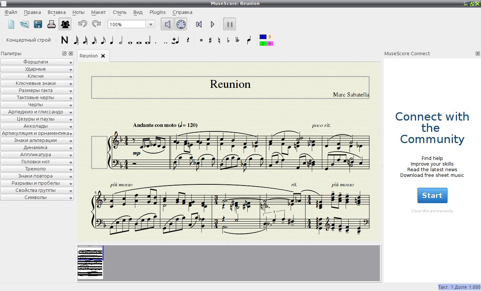Select voice 4 magenta swatch
The width and height of the screenshot is (481, 291).
pos(269,44)
